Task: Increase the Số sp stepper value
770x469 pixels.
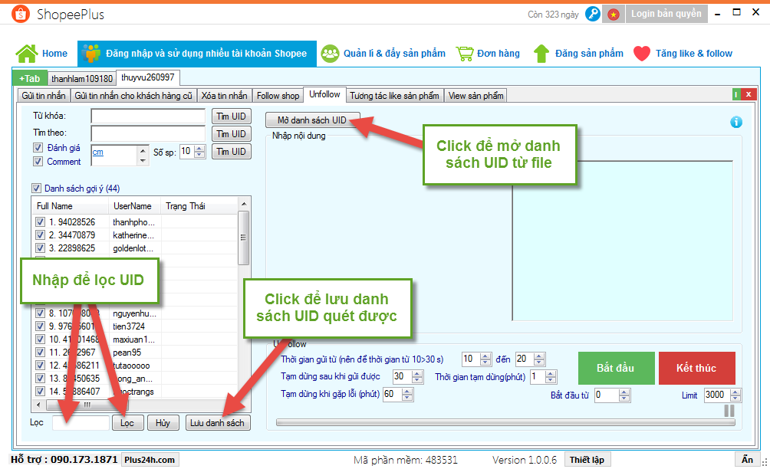Action: click(200, 149)
